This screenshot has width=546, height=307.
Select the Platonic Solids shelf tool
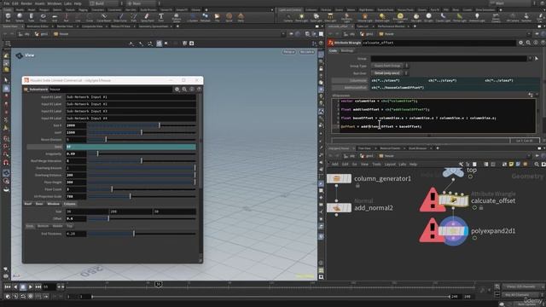[x=177, y=17]
